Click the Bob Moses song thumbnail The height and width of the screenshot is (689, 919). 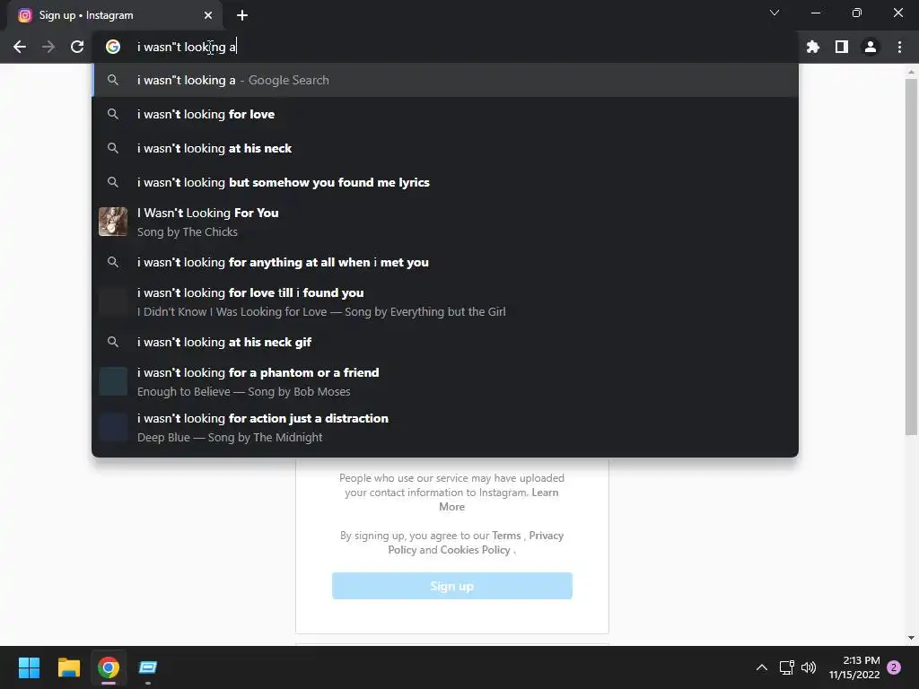tap(112, 381)
